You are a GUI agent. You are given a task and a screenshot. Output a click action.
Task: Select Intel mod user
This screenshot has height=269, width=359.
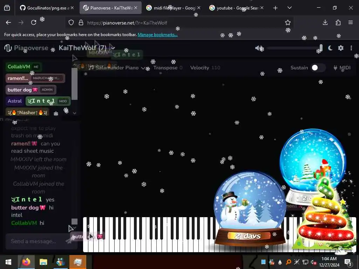[48, 101]
